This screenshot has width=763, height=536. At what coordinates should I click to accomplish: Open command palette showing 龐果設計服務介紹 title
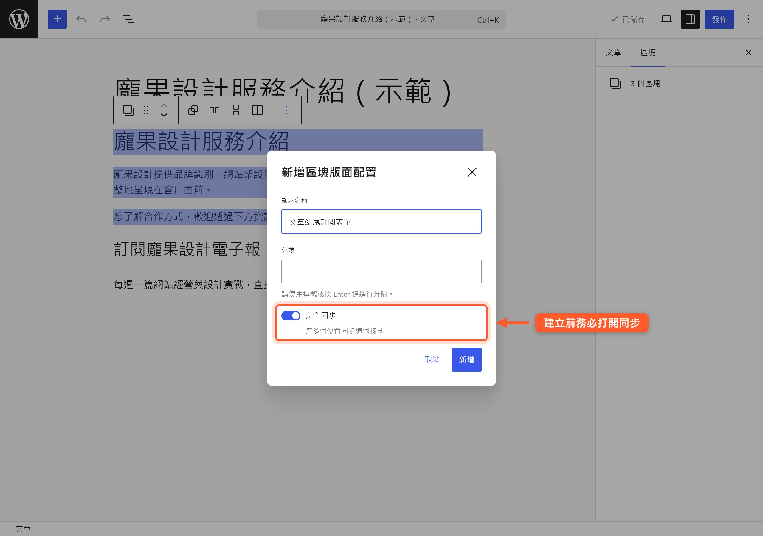coord(381,19)
